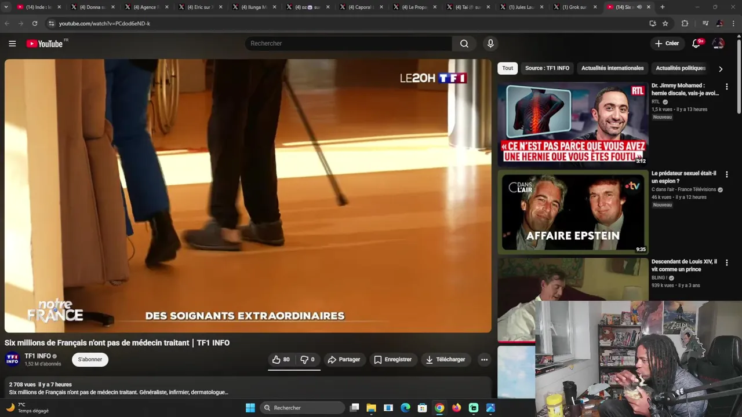Open Chrome extensions puzzle icon
Viewport: 742px width, 417px height.
coord(685,23)
